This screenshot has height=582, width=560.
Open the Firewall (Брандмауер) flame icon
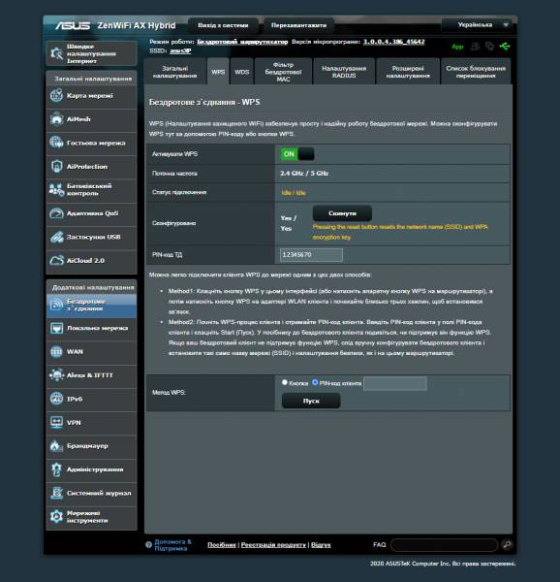(56, 446)
